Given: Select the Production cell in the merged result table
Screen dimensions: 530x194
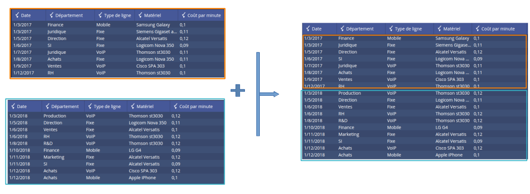Looking at the screenshot, I should [349, 93].
